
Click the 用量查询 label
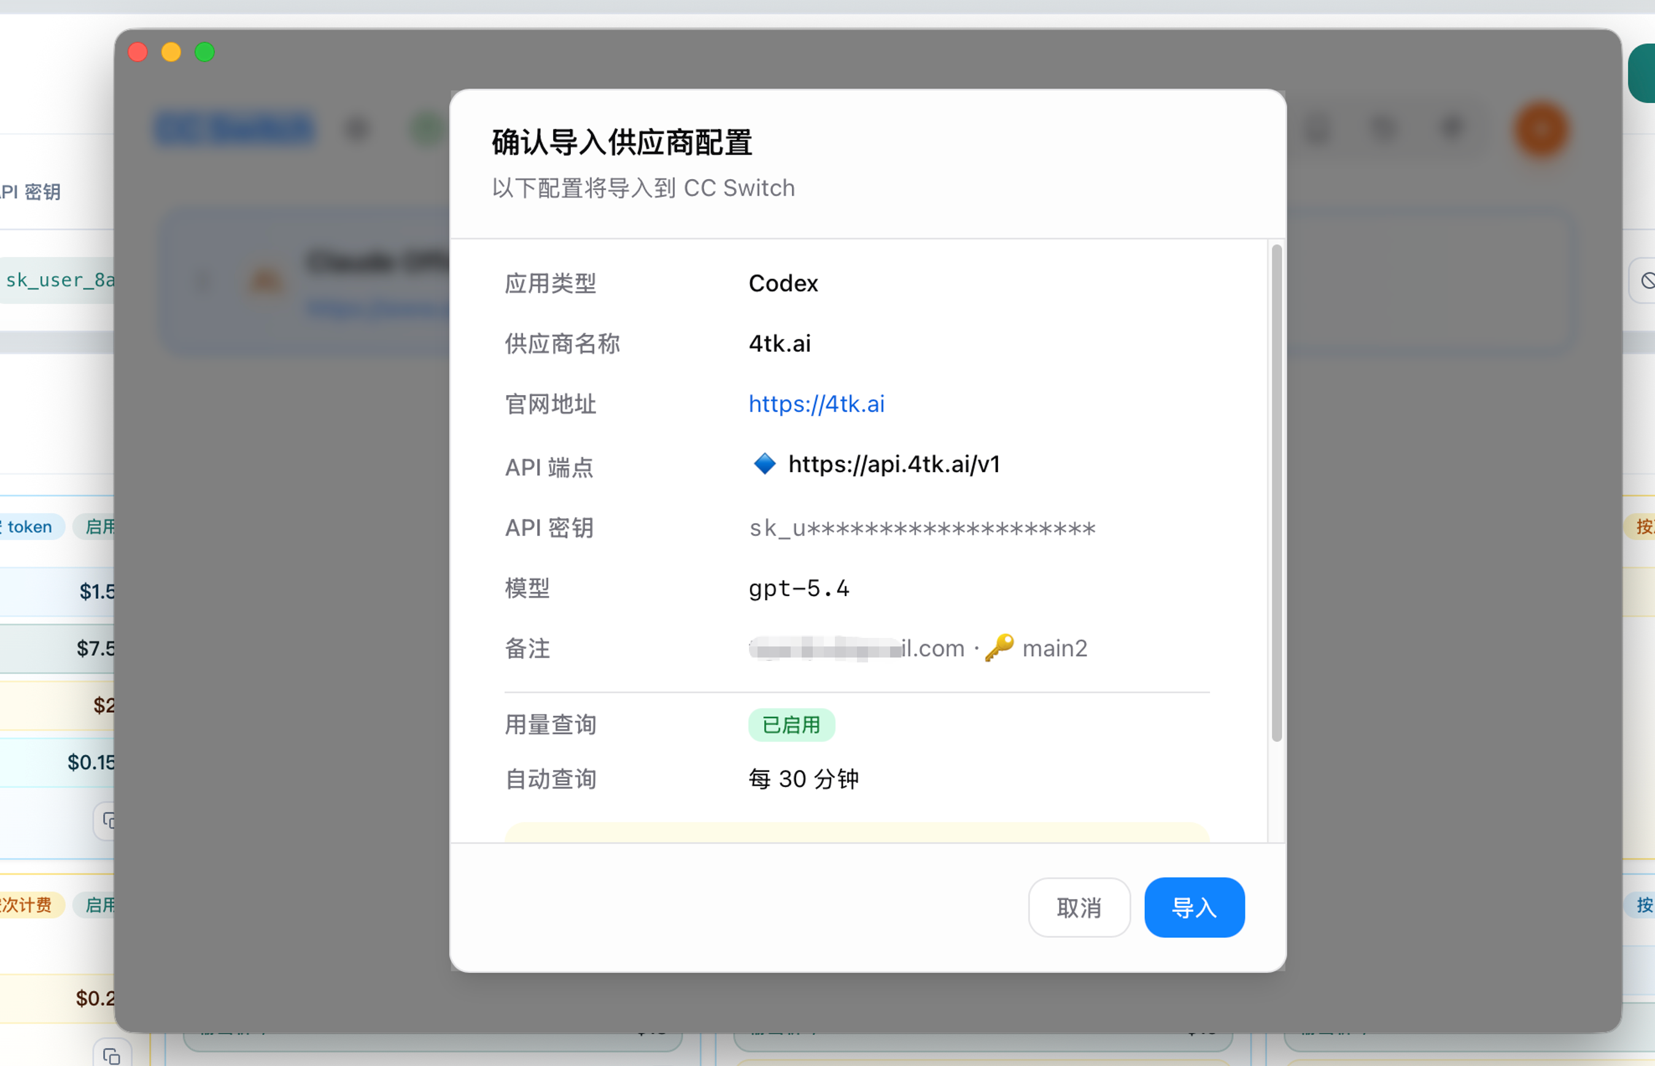coord(550,725)
